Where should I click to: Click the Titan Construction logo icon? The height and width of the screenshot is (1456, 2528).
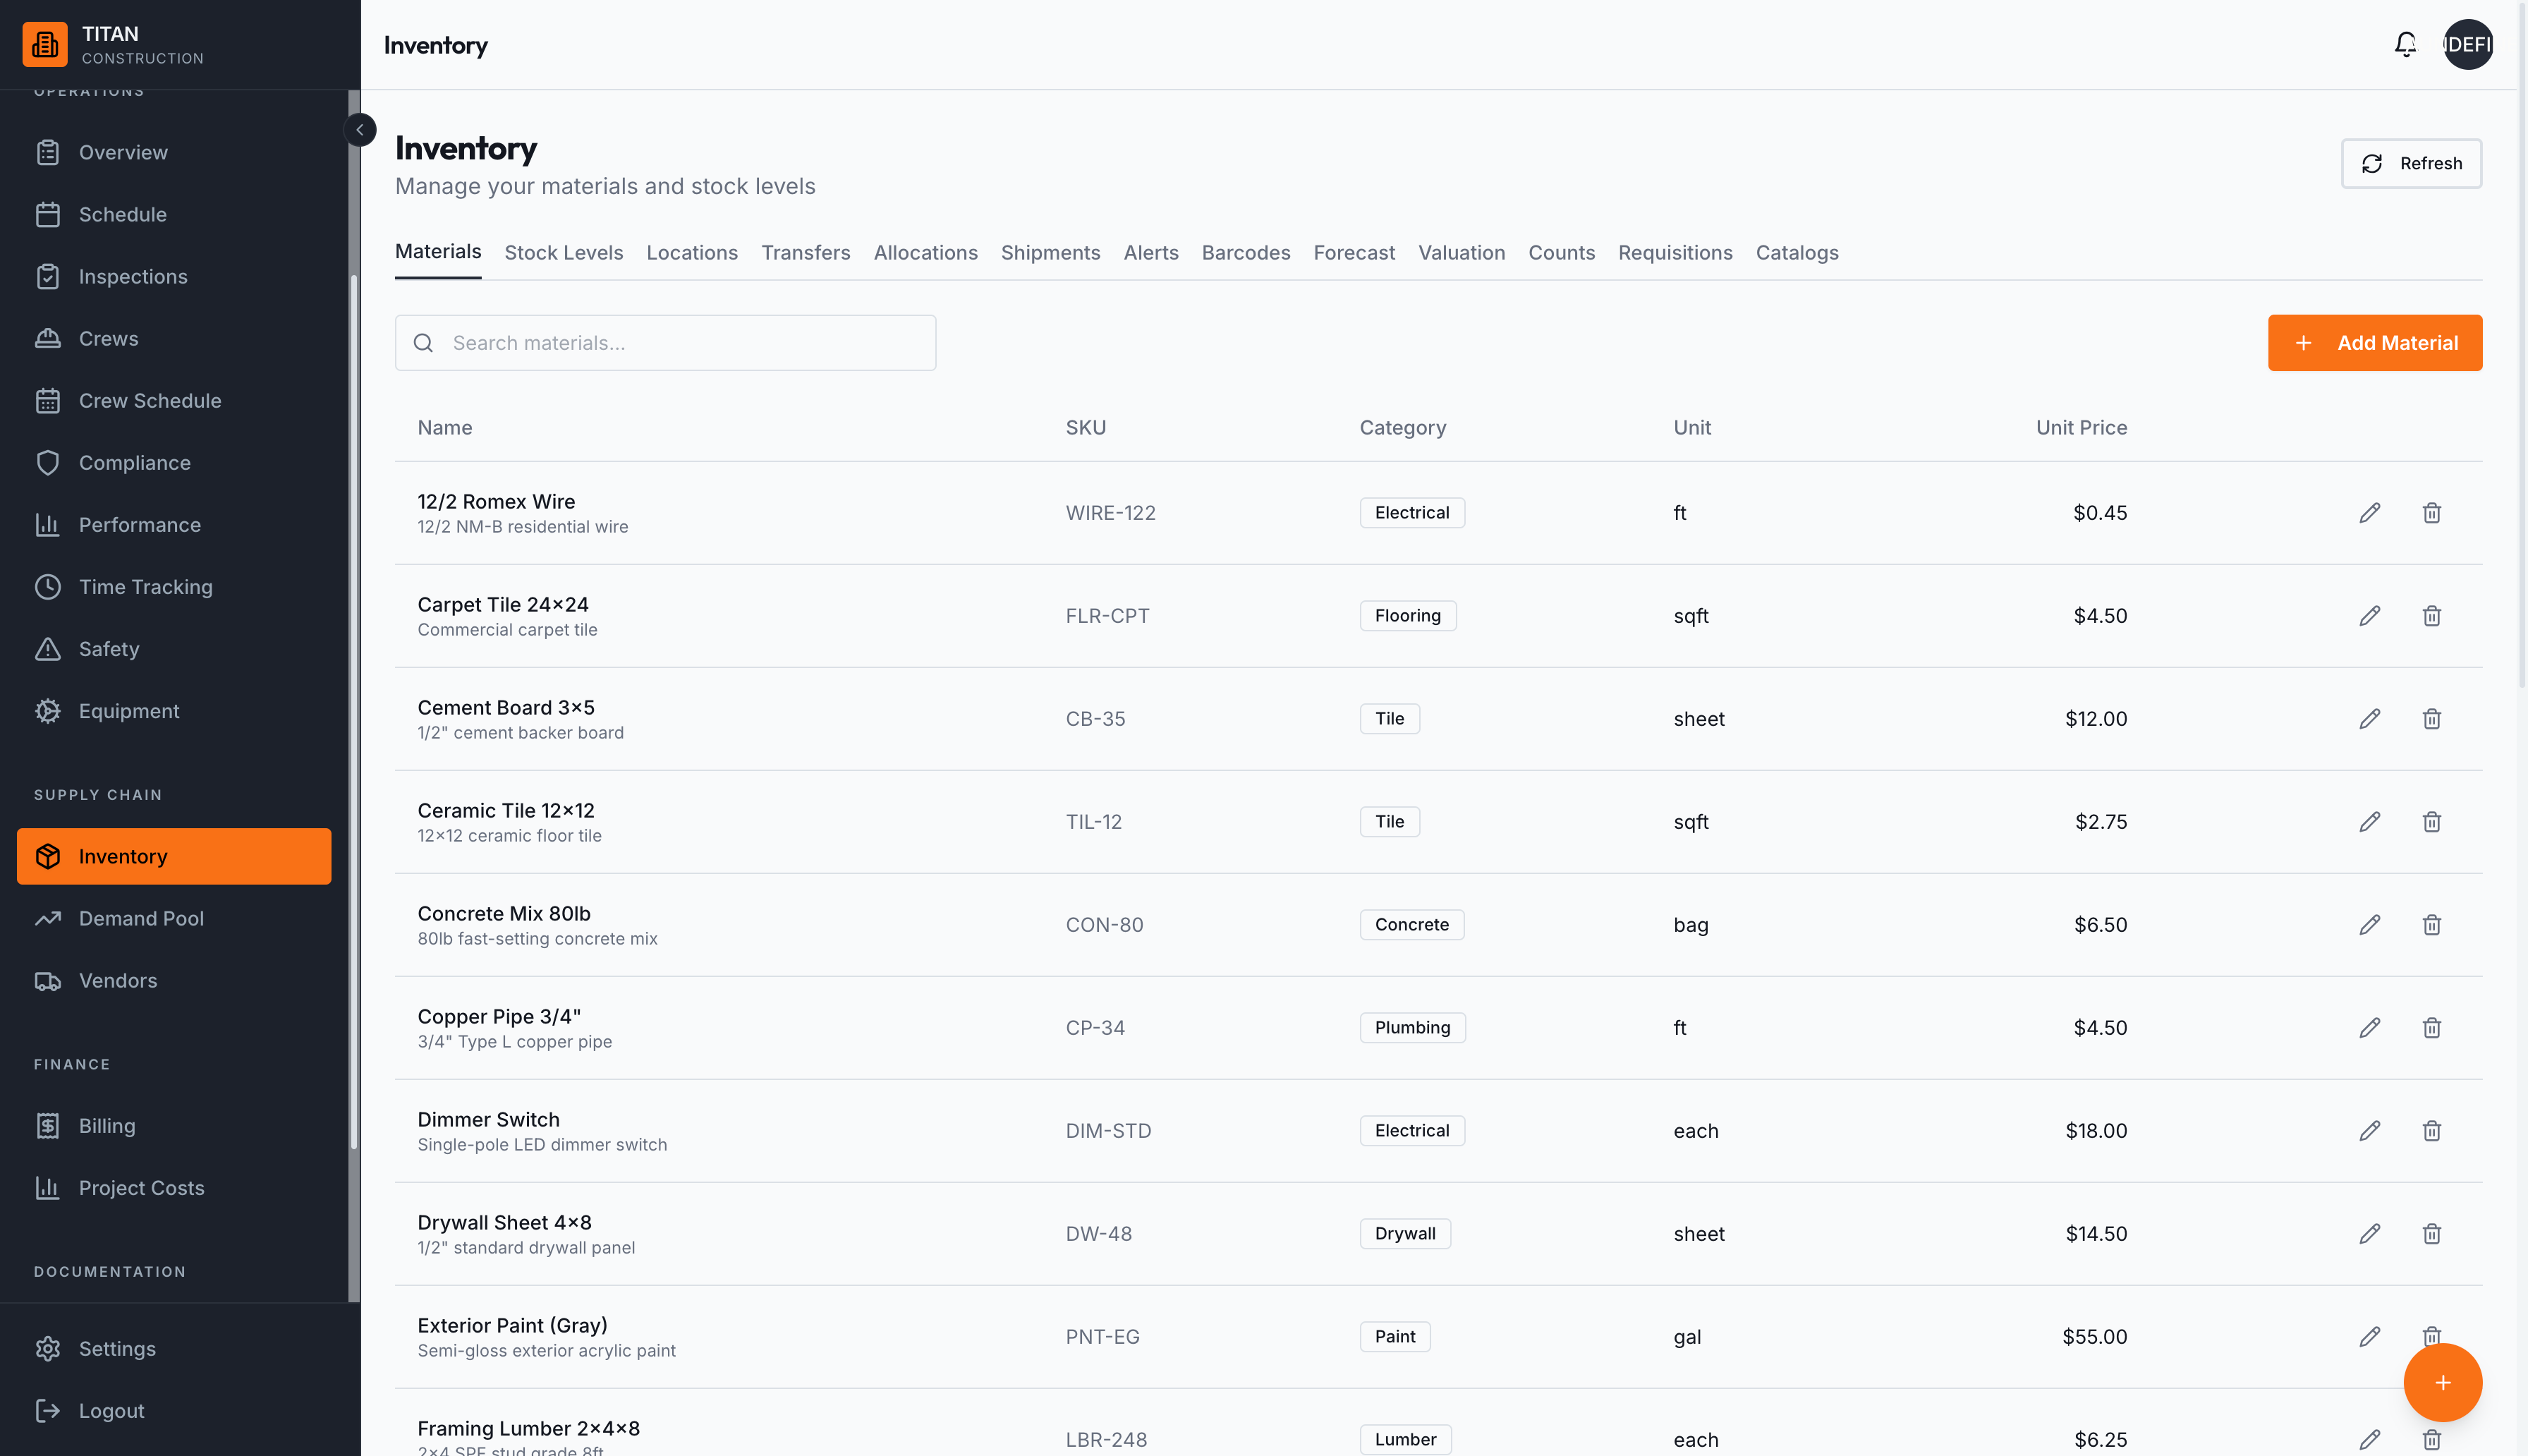(45, 44)
